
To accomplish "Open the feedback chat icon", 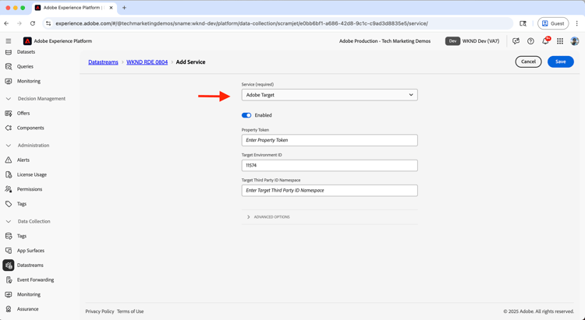I will (x=516, y=41).
